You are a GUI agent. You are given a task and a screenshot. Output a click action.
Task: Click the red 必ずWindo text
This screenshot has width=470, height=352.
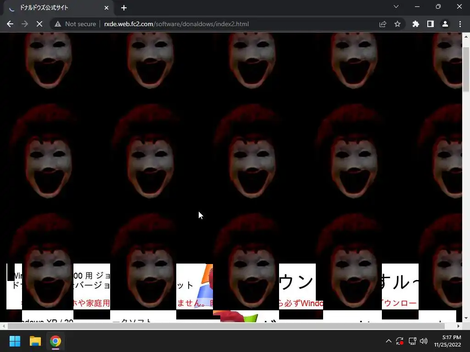tap(304, 303)
